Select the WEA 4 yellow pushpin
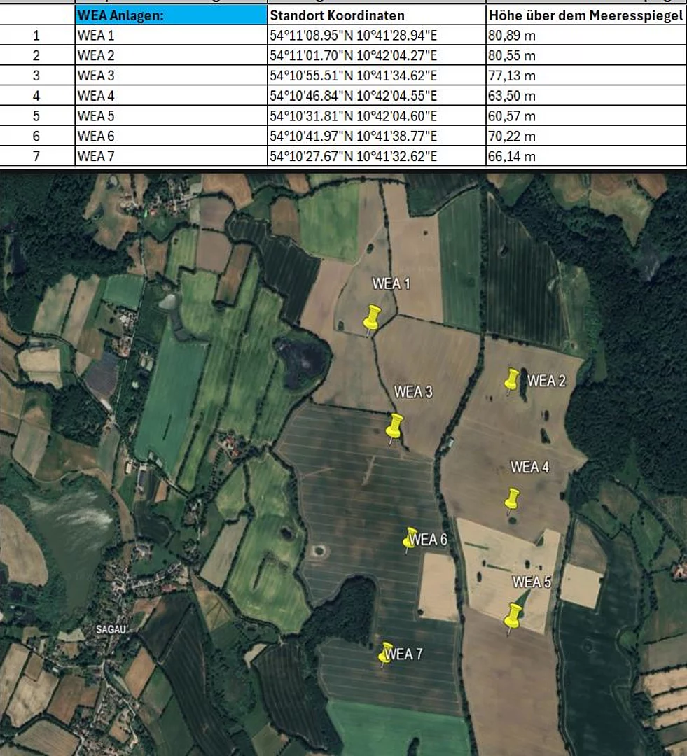The width and height of the screenshot is (687, 756). click(513, 499)
